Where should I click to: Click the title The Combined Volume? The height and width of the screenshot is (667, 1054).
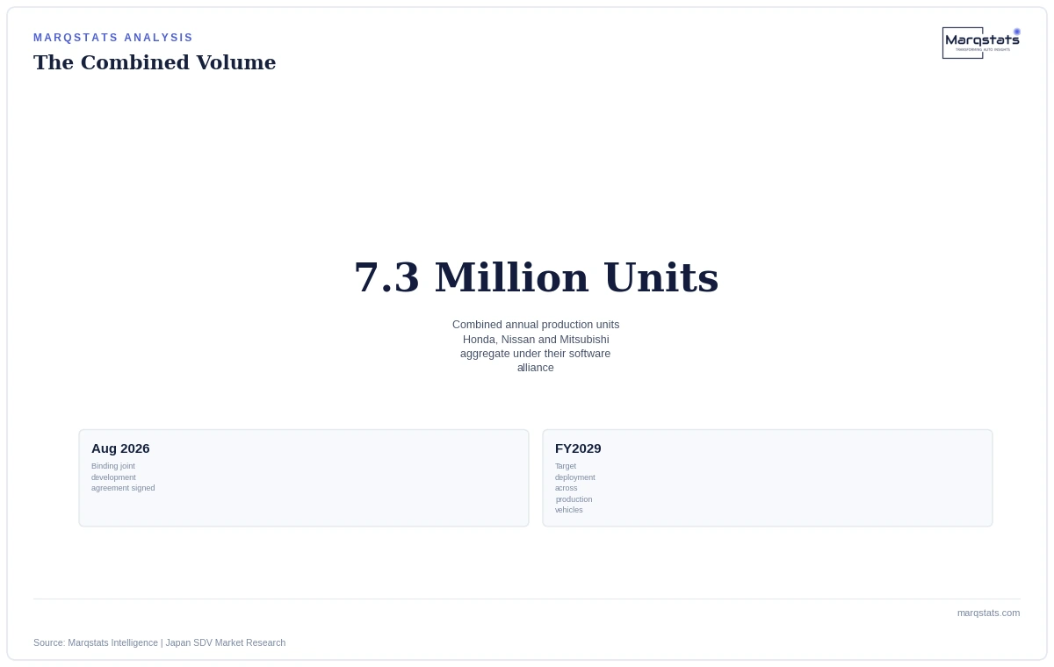coord(155,62)
